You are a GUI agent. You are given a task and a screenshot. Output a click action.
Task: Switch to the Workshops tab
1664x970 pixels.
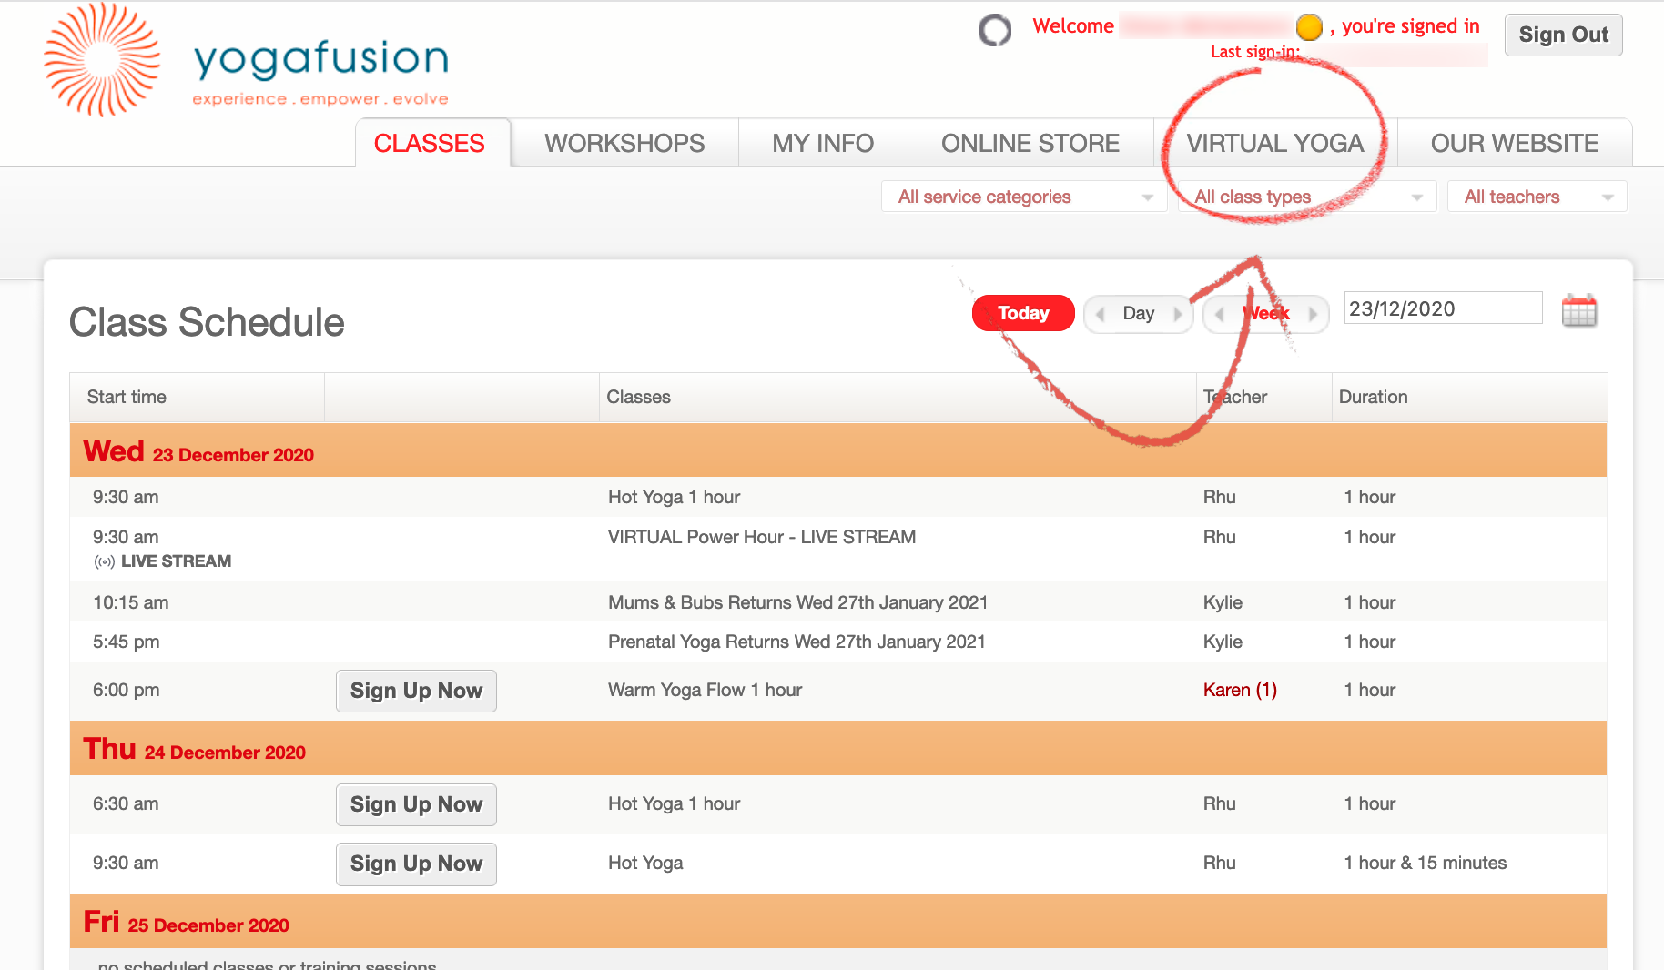click(x=624, y=143)
